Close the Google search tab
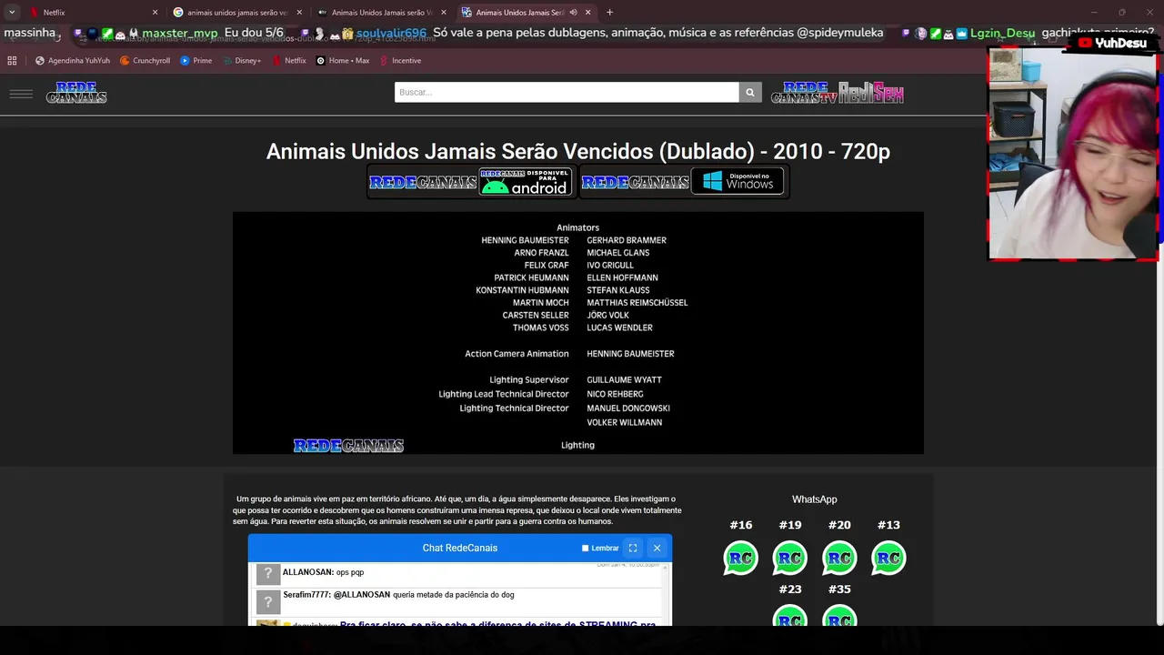 [299, 13]
